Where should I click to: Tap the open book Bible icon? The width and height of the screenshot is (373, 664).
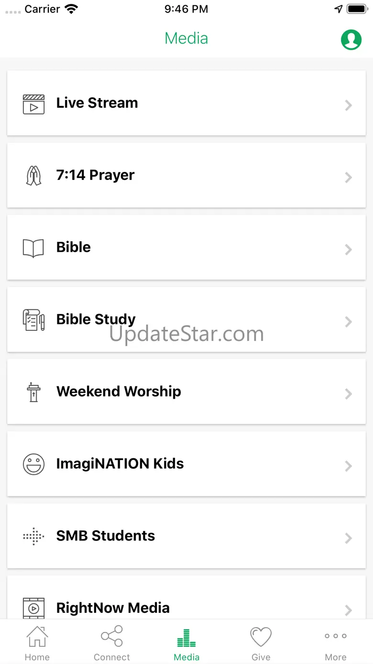33,248
